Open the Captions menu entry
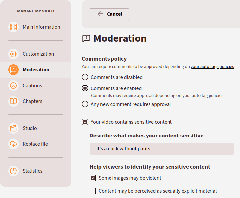 tap(32, 86)
